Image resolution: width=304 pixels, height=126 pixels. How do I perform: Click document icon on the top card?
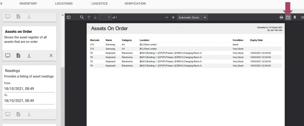(x=18, y=17)
